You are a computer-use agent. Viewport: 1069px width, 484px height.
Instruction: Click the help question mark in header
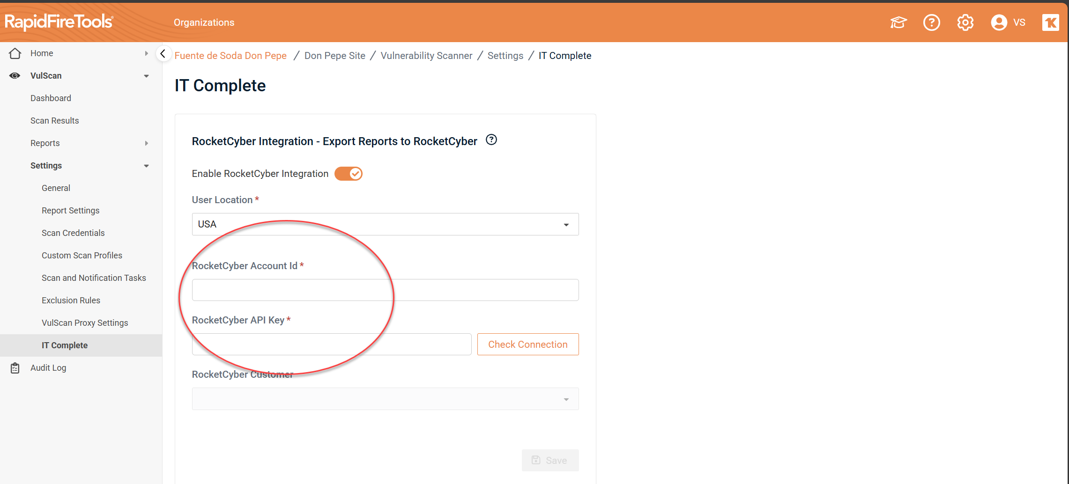(x=931, y=22)
